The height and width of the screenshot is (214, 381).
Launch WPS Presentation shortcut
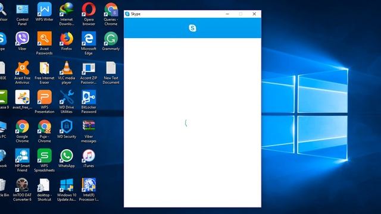pyautogui.click(x=45, y=97)
